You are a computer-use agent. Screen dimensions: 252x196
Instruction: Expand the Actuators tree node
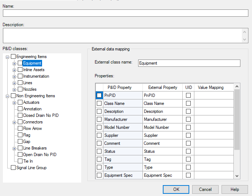(x=15, y=102)
